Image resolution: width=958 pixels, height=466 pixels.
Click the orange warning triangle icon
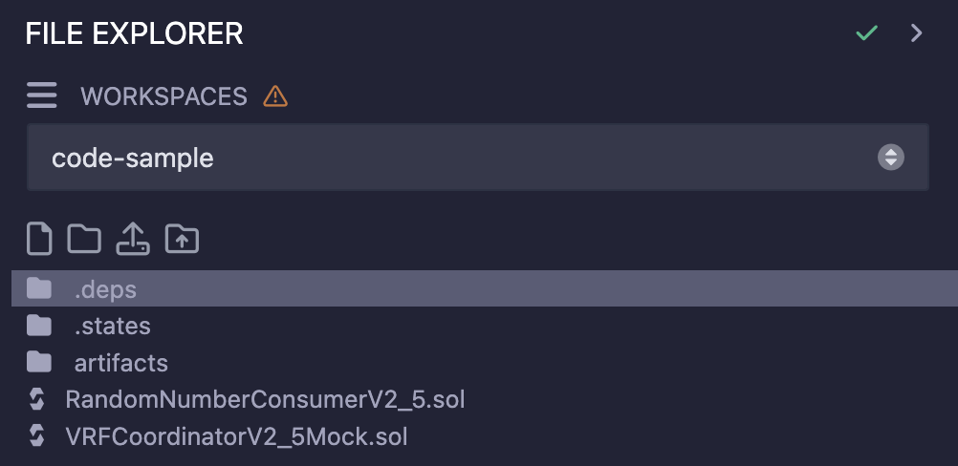point(275,96)
